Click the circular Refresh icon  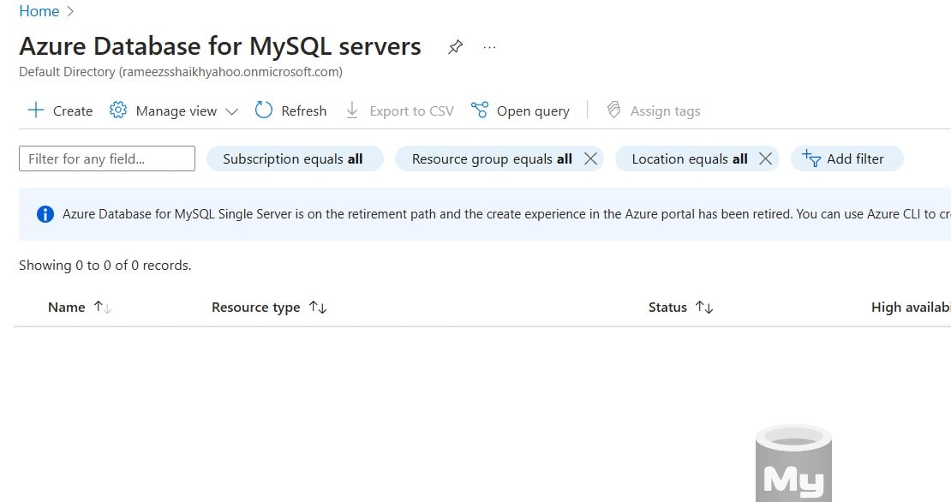(x=264, y=111)
